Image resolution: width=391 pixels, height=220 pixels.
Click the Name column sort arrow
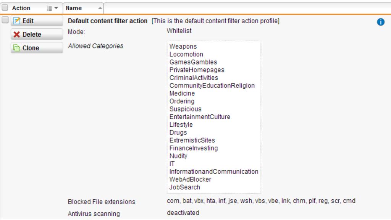click(x=100, y=8)
